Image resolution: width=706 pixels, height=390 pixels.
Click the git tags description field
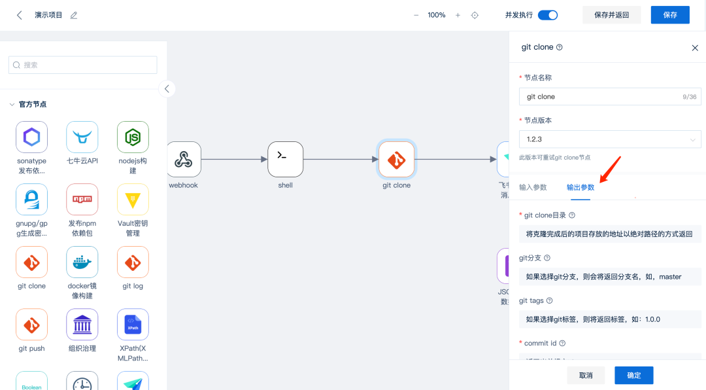(610, 319)
